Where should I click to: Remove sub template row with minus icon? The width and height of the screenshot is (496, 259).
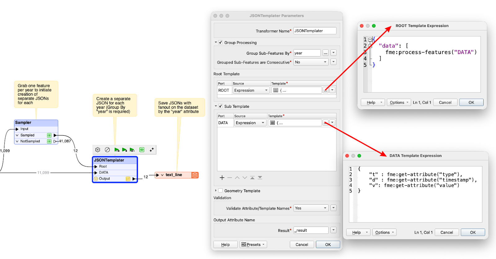229,178
